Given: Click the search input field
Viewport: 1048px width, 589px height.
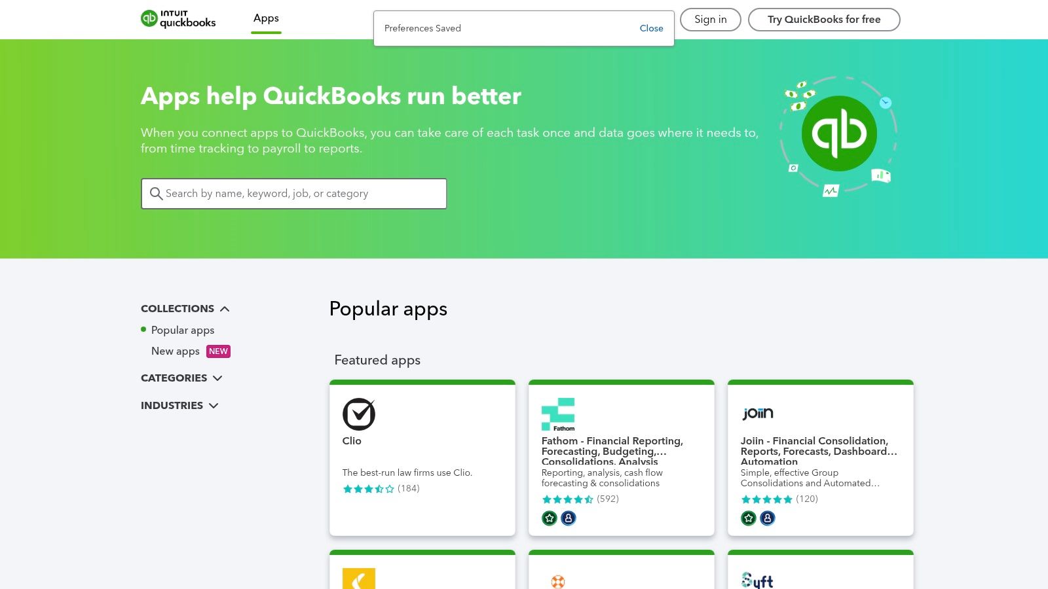Looking at the screenshot, I should (295, 194).
